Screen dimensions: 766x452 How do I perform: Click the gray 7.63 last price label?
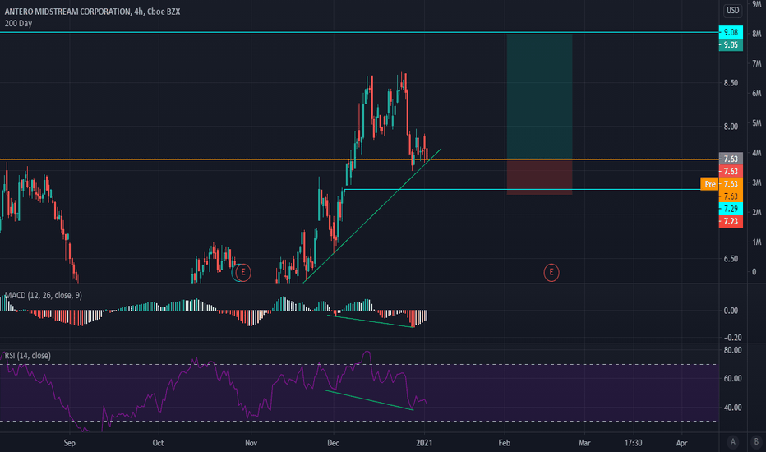731,159
